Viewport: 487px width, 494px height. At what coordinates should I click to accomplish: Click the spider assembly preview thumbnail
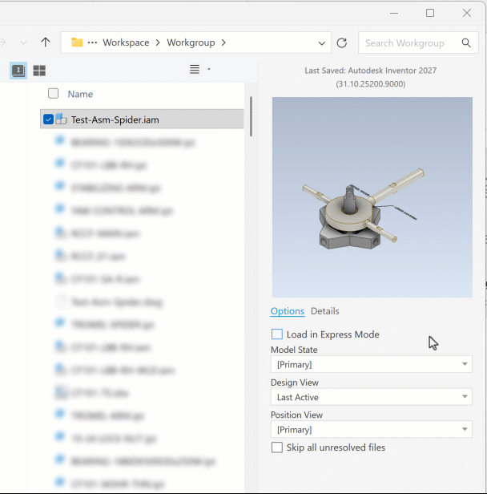point(372,197)
